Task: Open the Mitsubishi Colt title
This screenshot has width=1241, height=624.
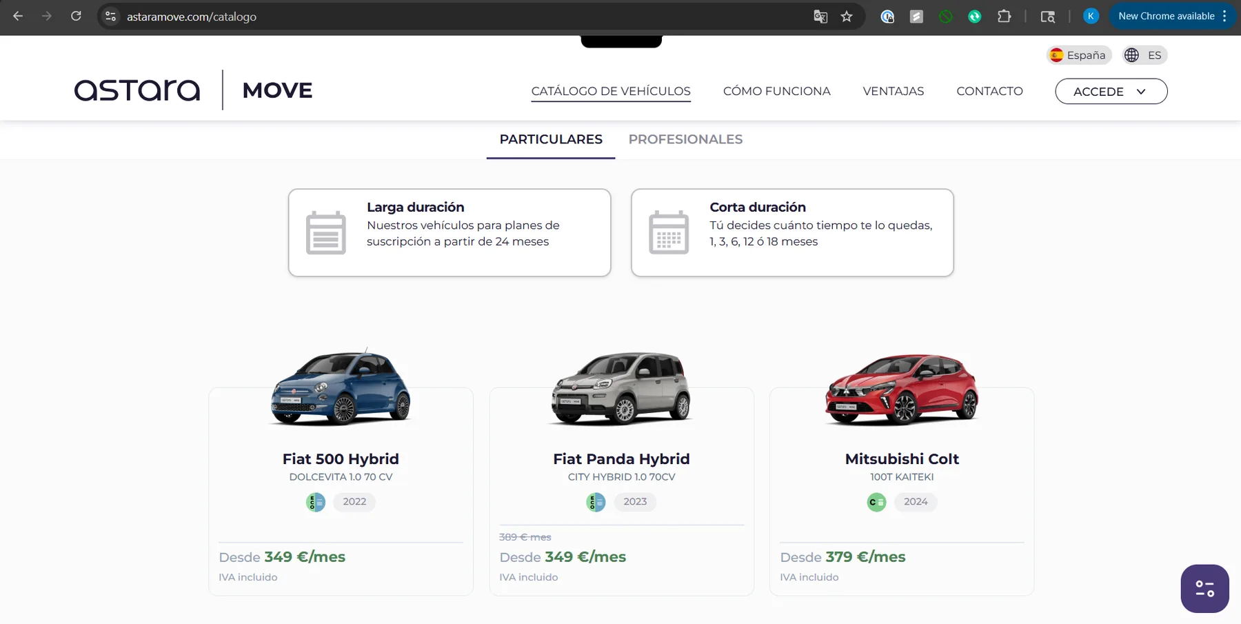Action: (x=902, y=459)
